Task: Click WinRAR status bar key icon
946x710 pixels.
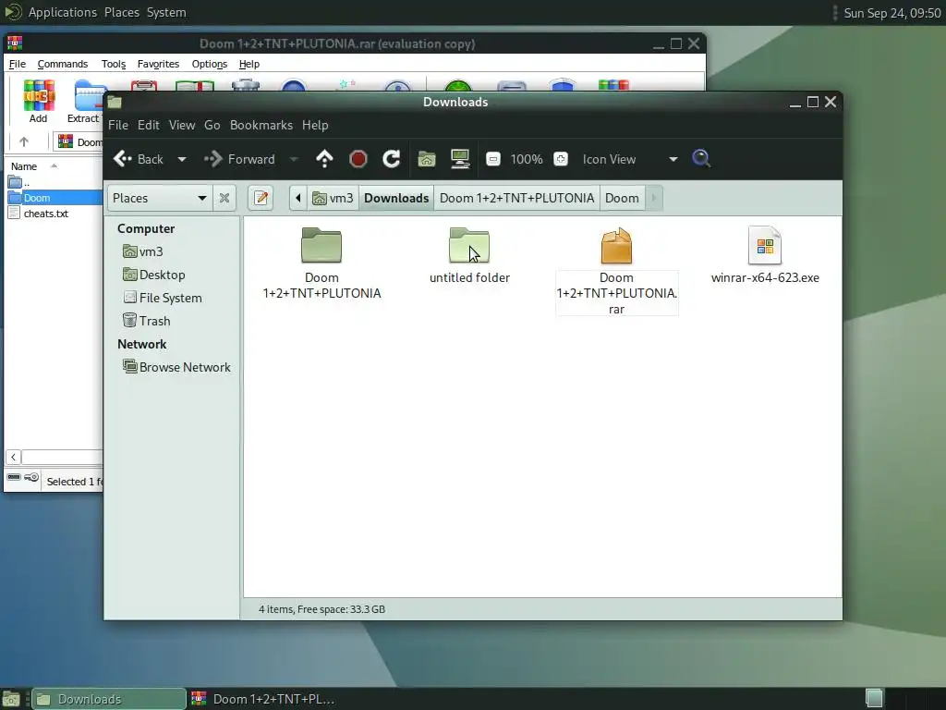Action: pos(31,478)
